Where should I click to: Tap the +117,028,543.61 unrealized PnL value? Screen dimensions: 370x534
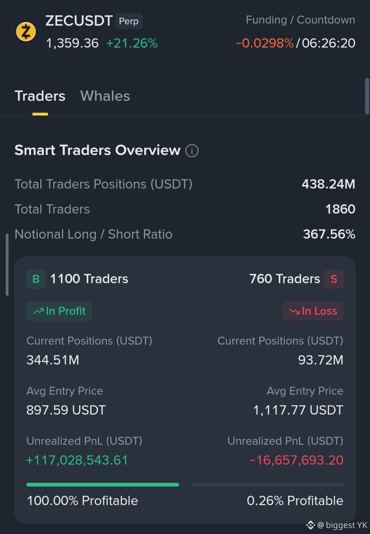[77, 460]
